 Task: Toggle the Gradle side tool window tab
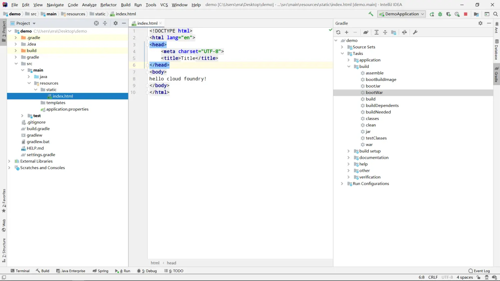(496, 75)
